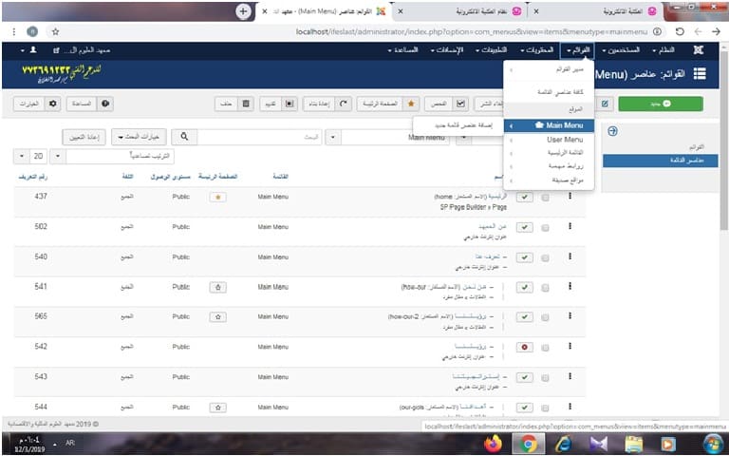Viewport: 729px width, 456px height.
Task: Open Internet Explorer from the taskbar
Action: 563,444
